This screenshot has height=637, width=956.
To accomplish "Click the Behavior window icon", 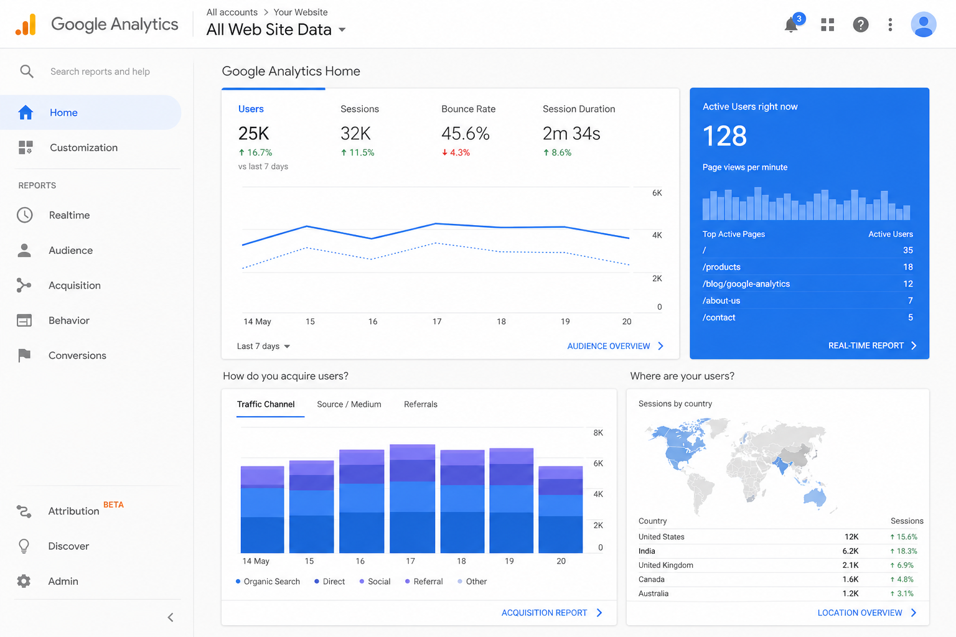I will [x=24, y=320].
